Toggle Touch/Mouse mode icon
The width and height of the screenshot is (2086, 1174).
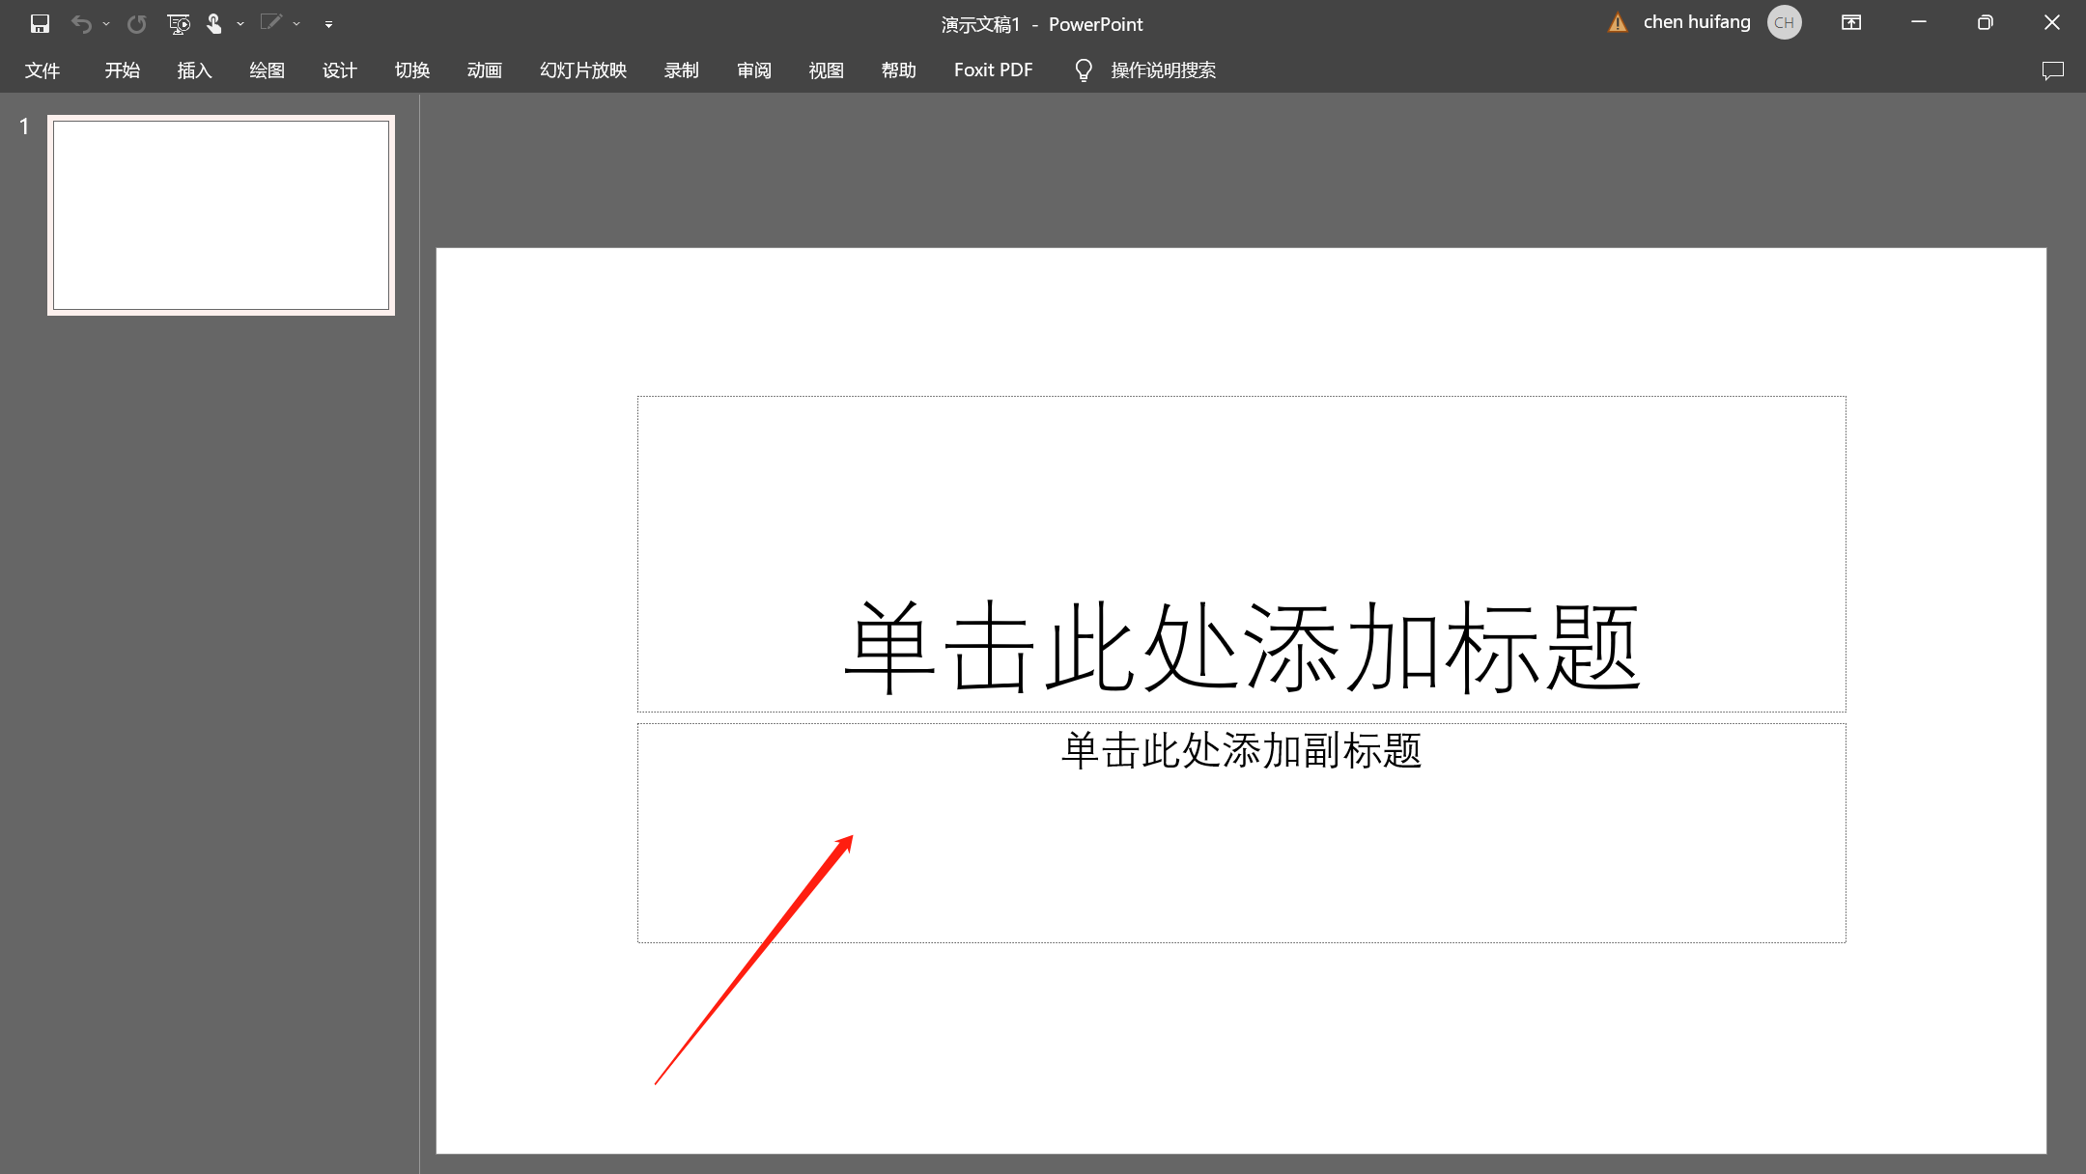(213, 24)
